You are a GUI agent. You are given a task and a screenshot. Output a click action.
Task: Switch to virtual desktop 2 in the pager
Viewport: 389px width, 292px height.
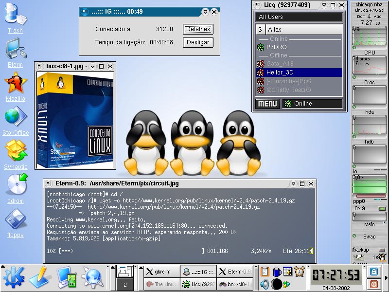tap(125, 285)
